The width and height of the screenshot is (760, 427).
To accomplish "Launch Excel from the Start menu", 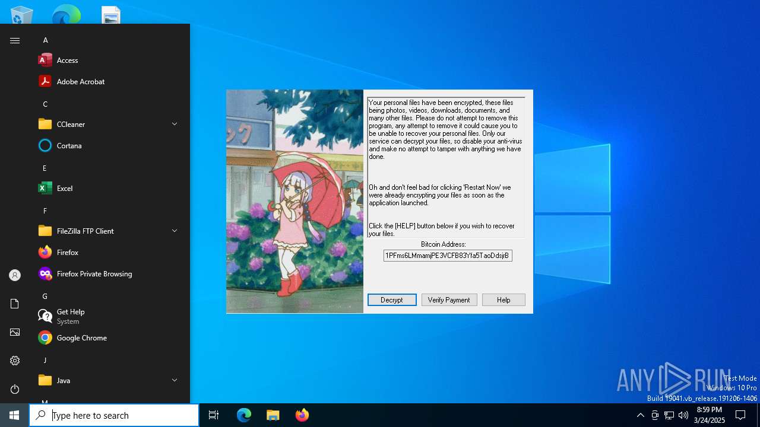I will tap(109, 188).
